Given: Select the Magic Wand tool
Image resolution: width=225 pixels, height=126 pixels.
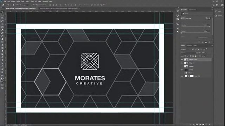Looking at the screenshot, I should pyautogui.click(x=2, y=21).
